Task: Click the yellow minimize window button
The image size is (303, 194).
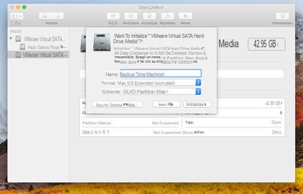Action: (18, 7)
